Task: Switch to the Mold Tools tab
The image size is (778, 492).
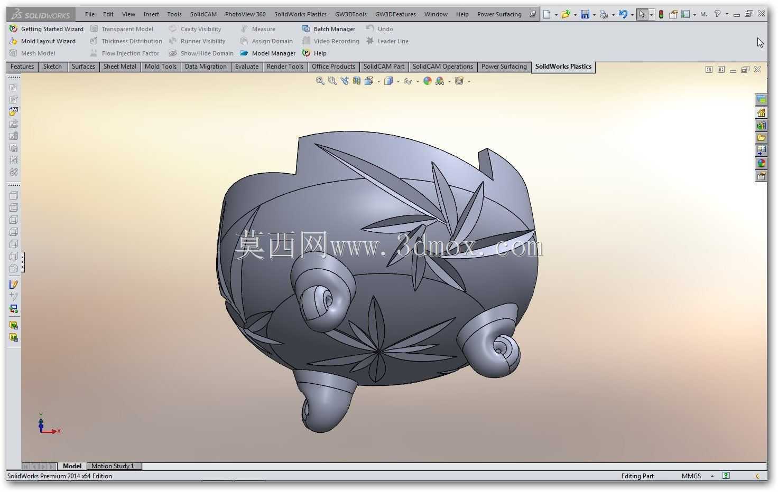Action: point(161,67)
